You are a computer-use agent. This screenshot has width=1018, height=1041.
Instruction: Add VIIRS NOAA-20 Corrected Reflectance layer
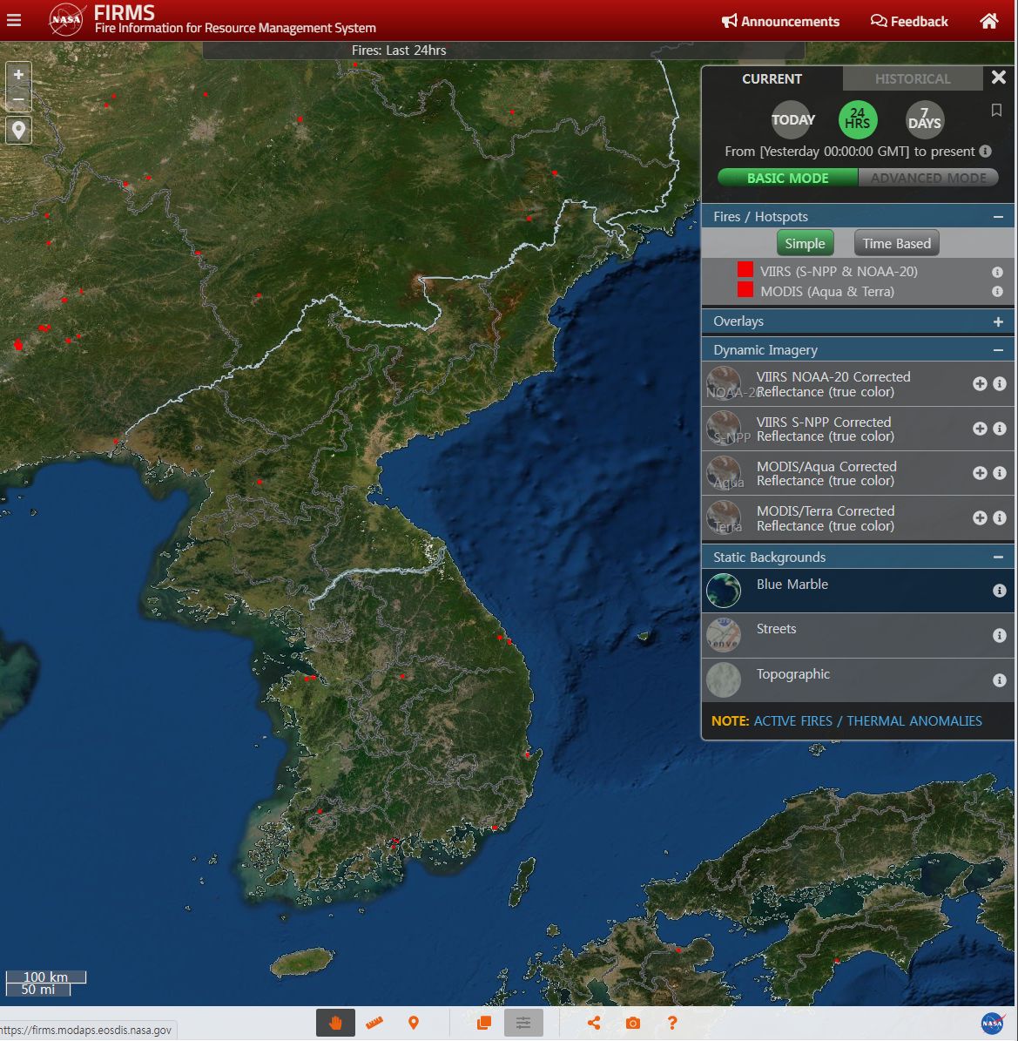coord(980,384)
